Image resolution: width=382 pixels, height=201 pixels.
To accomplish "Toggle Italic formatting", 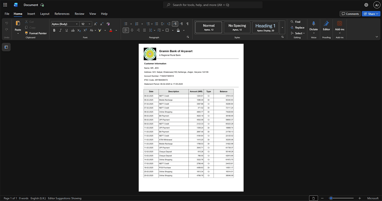I will pyautogui.click(x=60, y=30).
